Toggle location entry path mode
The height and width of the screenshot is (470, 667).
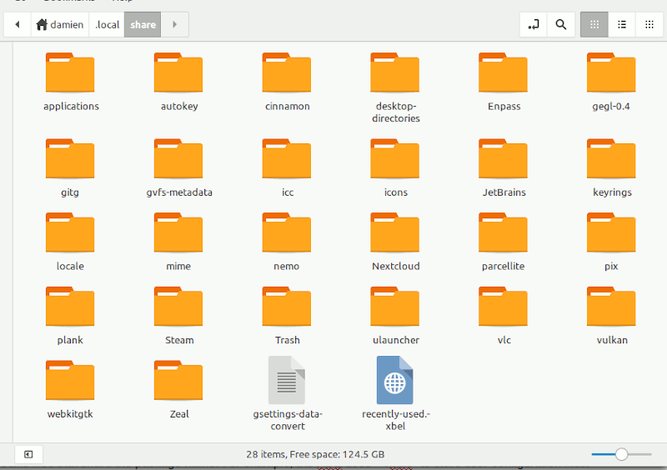(x=533, y=25)
